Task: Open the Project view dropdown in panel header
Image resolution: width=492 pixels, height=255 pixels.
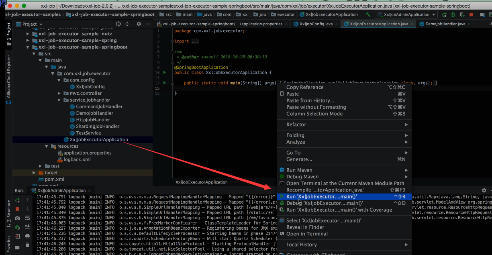Action: point(30,24)
